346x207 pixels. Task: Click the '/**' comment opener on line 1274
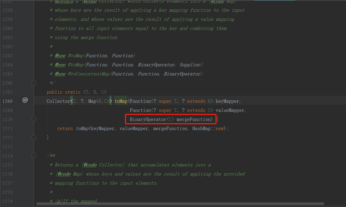pyautogui.click(x=51, y=156)
